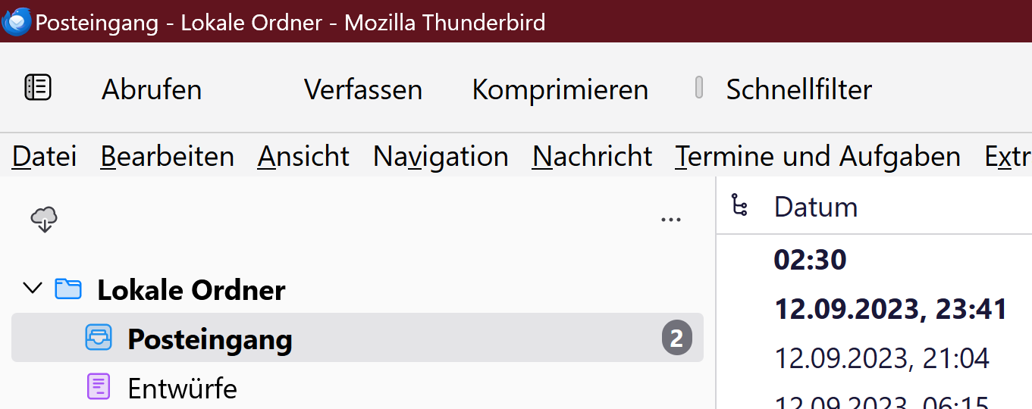Toggle the Schnellfilter bar
This screenshot has width=1032, height=409.
click(x=798, y=89)
